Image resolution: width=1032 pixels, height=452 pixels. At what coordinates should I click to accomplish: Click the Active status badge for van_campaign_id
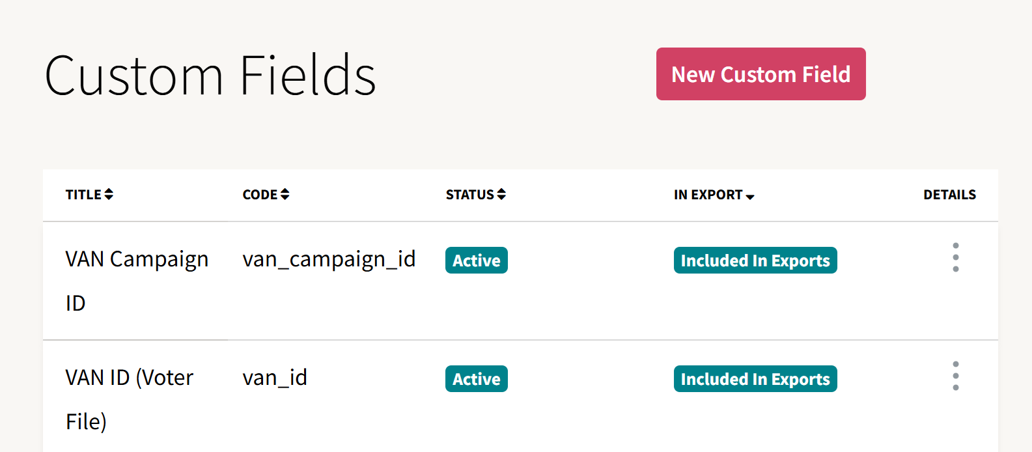coord(476,260)
